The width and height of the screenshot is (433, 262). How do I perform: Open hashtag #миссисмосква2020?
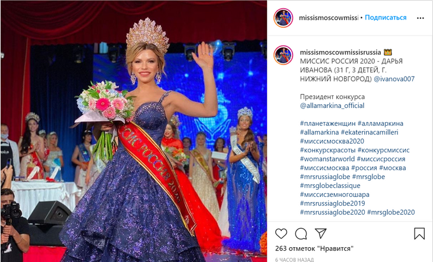[x=332, y=141]
